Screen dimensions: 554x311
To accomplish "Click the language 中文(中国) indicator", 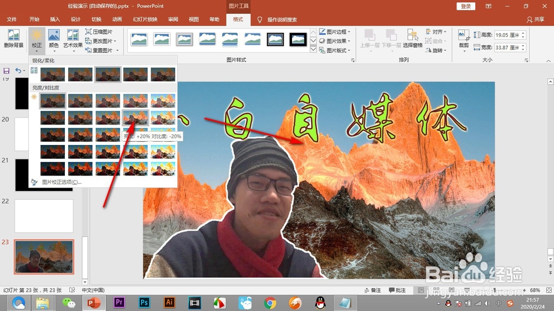I will coord(93,290).
